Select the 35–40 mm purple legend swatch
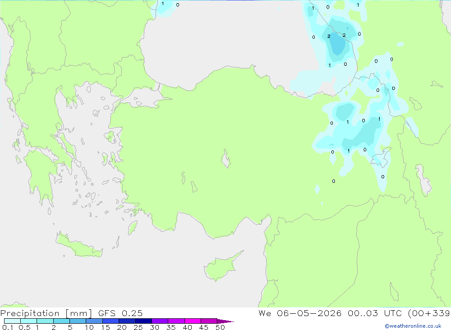Viewport: 451px width, 330px height. [176, 321]
